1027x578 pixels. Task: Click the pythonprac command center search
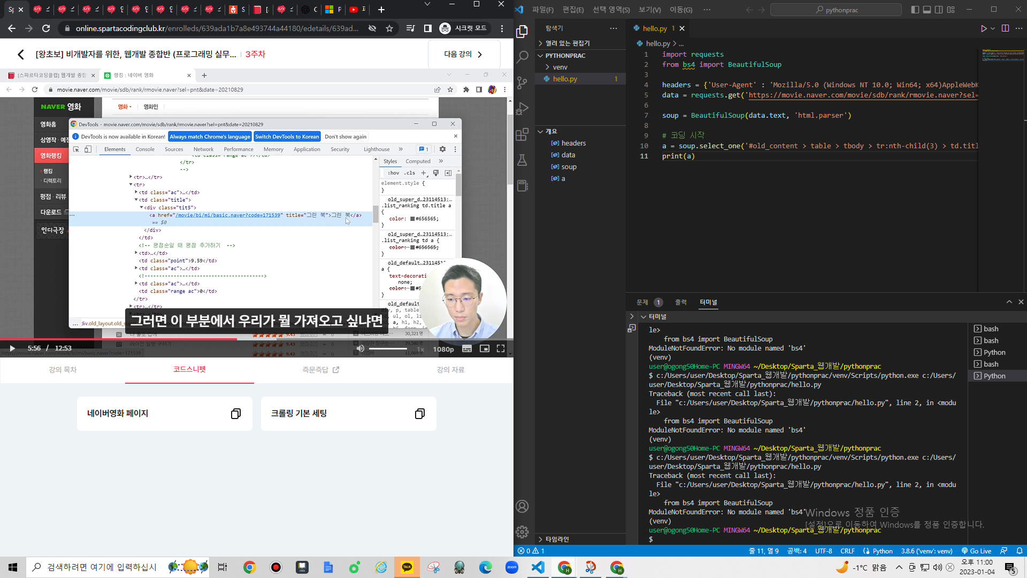pos(836,10)
